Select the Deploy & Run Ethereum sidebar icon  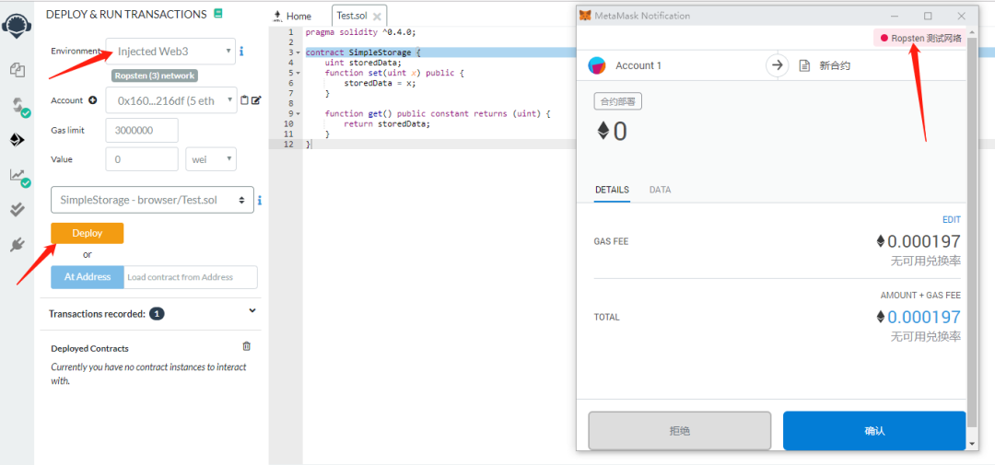pyautogui.click(x=18, y=140)
